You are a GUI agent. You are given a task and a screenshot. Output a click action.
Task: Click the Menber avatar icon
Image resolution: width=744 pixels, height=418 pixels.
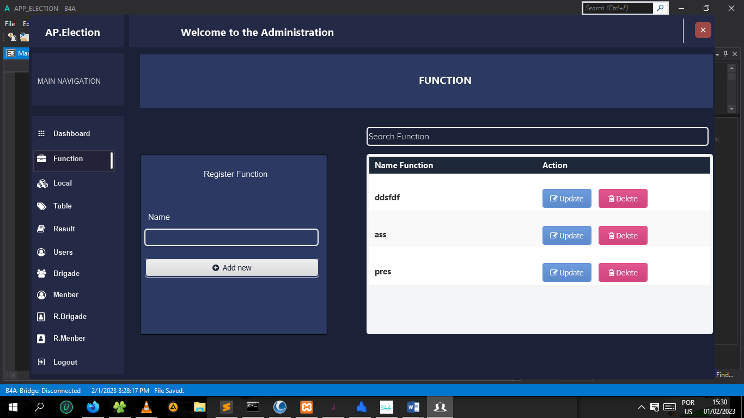41,295
